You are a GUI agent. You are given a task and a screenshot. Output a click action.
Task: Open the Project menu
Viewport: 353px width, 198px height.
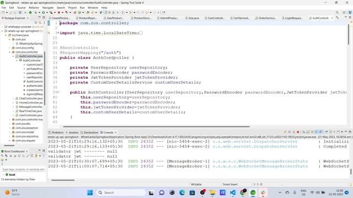[72, 8]
